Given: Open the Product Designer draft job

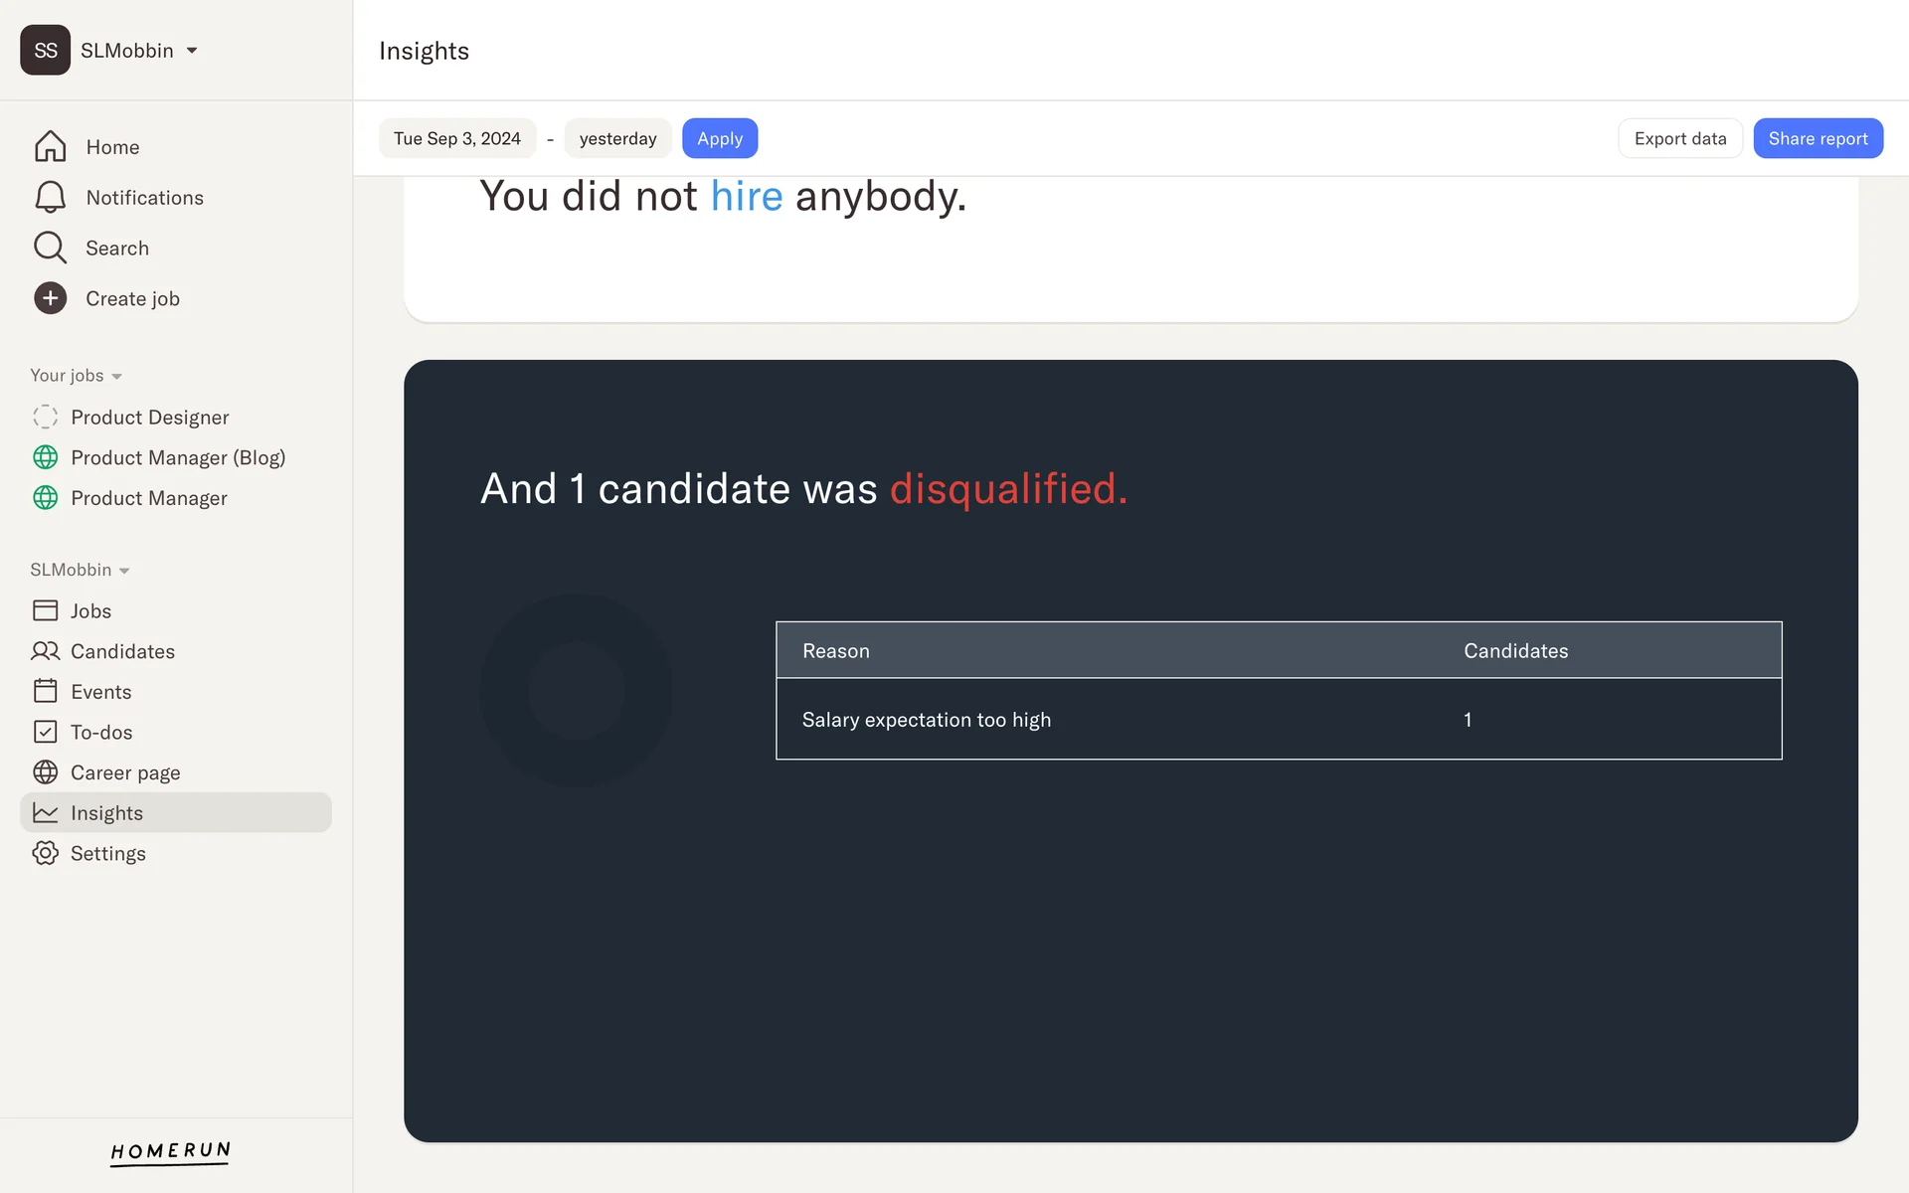Looking at the screenshot, I should click(149, 418).
